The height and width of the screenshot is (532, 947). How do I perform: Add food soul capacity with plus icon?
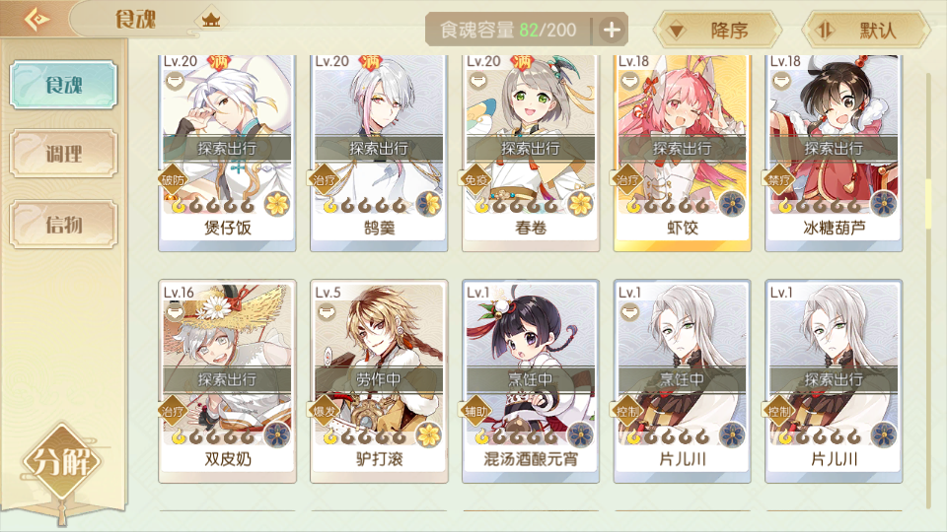612,30
